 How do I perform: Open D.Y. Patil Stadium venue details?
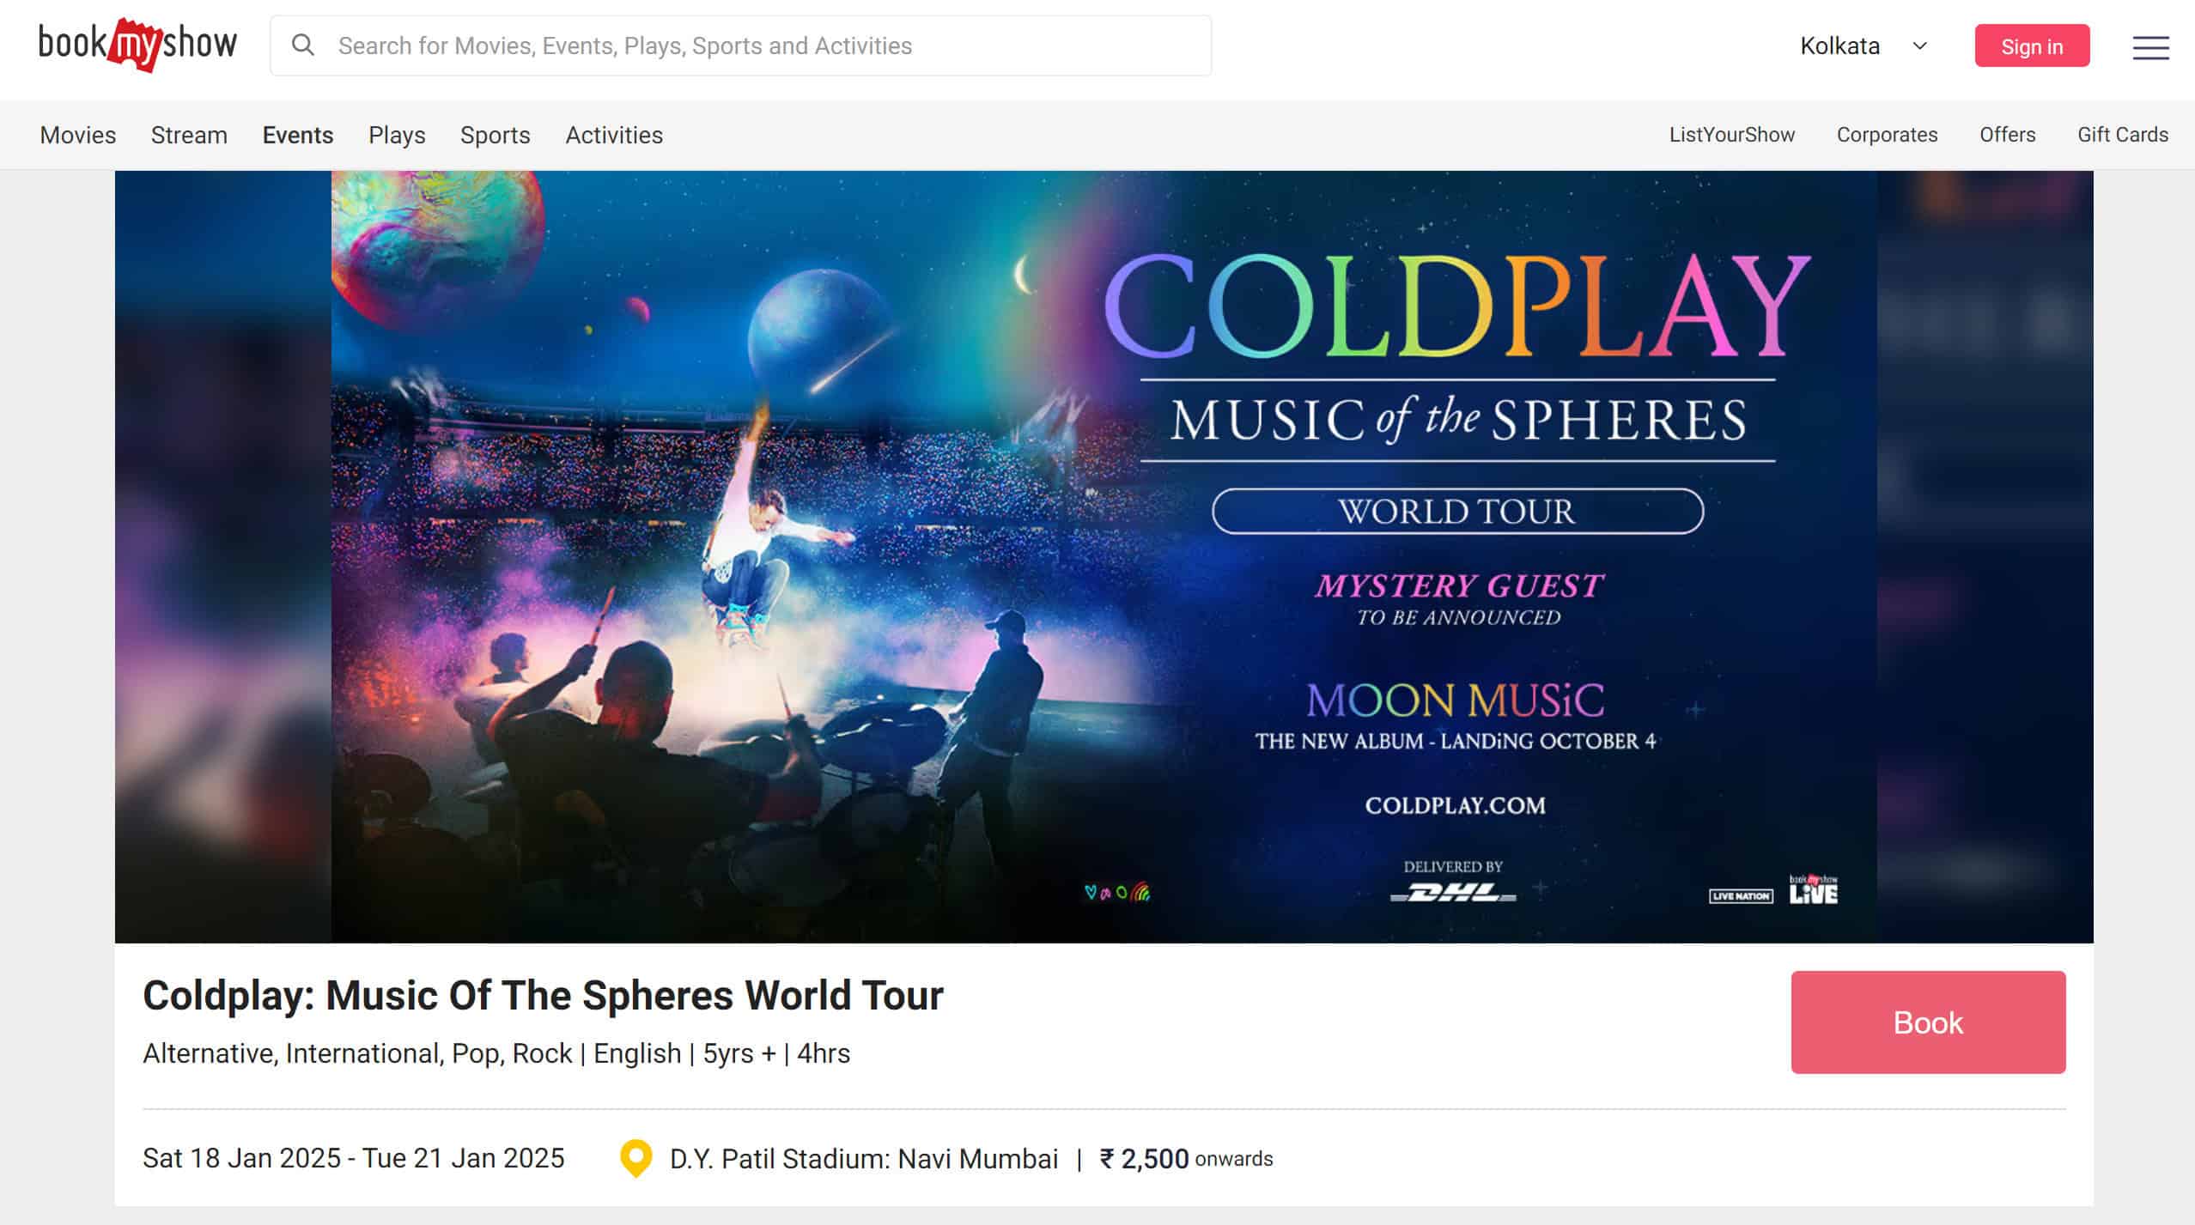[x=863, y=1157]
